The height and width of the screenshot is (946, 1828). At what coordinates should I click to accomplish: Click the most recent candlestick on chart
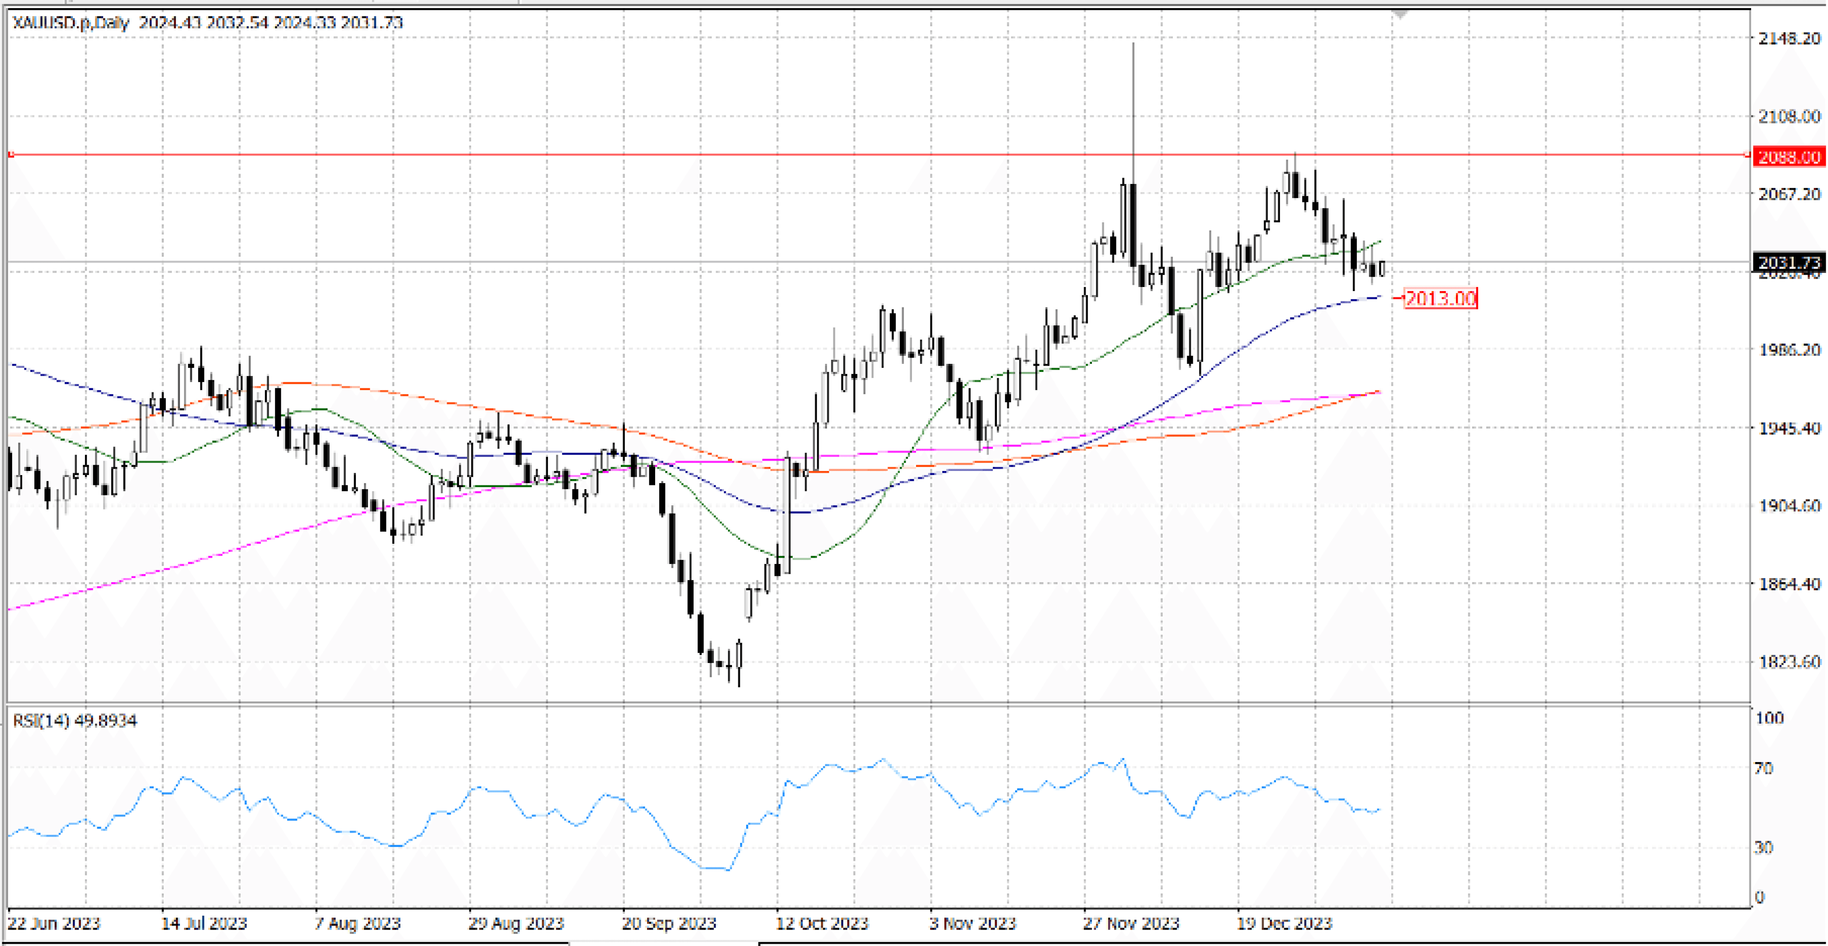1382,269
